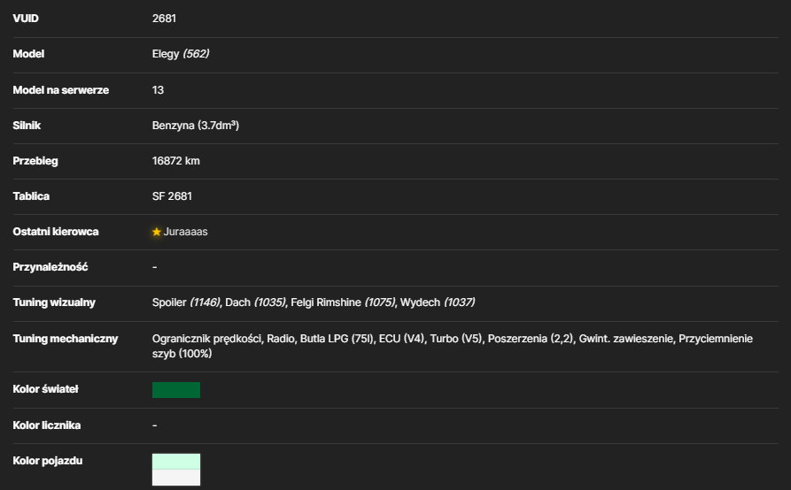Click the Kolor pojazdu label

point(48,461)
